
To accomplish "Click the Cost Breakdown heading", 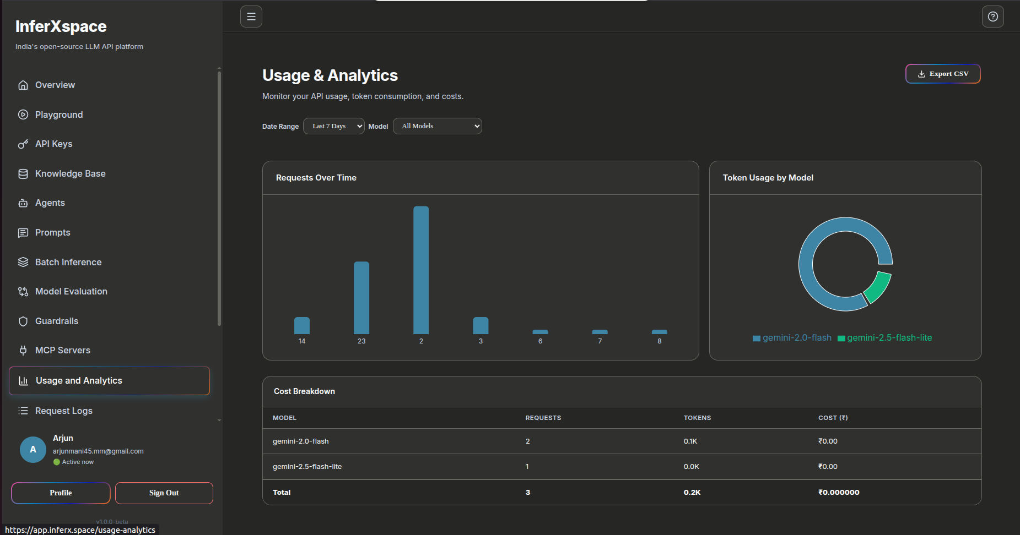I will tap(304, 391).
